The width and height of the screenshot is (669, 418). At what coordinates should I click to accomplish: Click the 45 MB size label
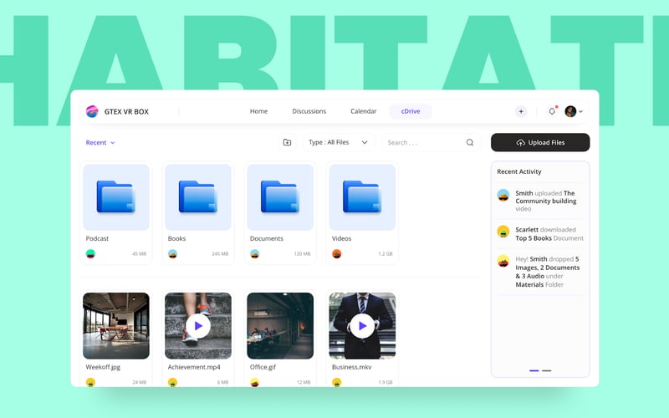(139, 254)
